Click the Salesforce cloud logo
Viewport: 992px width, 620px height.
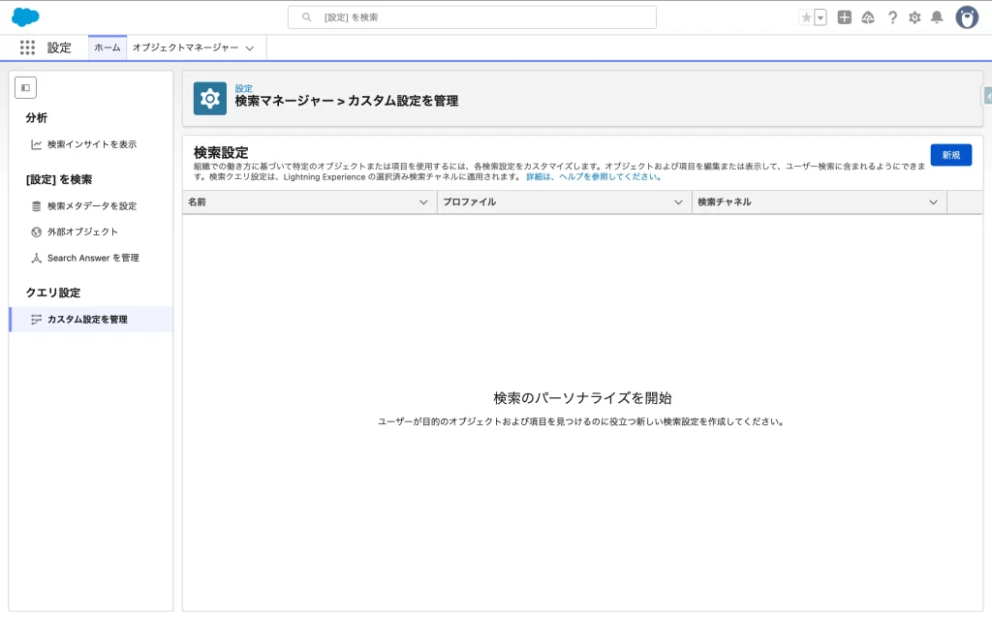pos(25,17)
